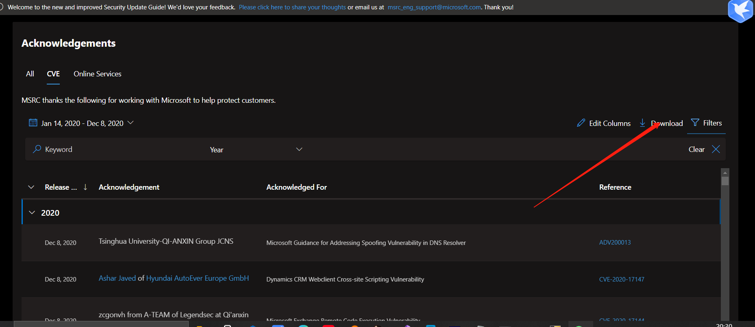The height and width of the screenshot is (327, 755).
Task: Toggle the Filters panel label
Action: click(712, 123)
